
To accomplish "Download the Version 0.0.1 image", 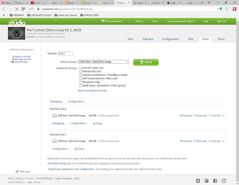I will coord(200,141).
